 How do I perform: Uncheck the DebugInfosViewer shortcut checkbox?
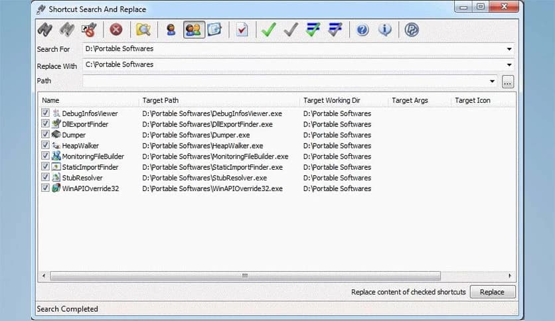(x=45, y=113)
